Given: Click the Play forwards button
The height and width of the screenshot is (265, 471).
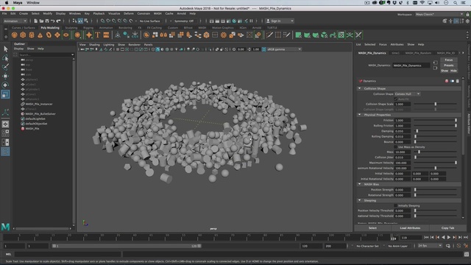Looking at the screenshot, I should [x=449, y=237].
